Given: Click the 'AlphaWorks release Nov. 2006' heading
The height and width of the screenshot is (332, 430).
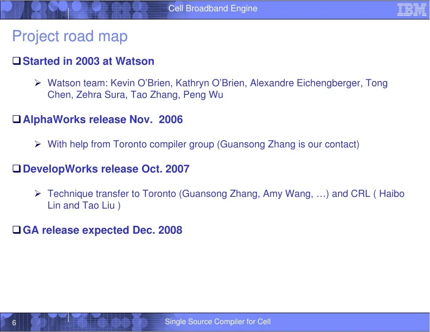Looking at the screenshot, I should (x=103, y=120).
